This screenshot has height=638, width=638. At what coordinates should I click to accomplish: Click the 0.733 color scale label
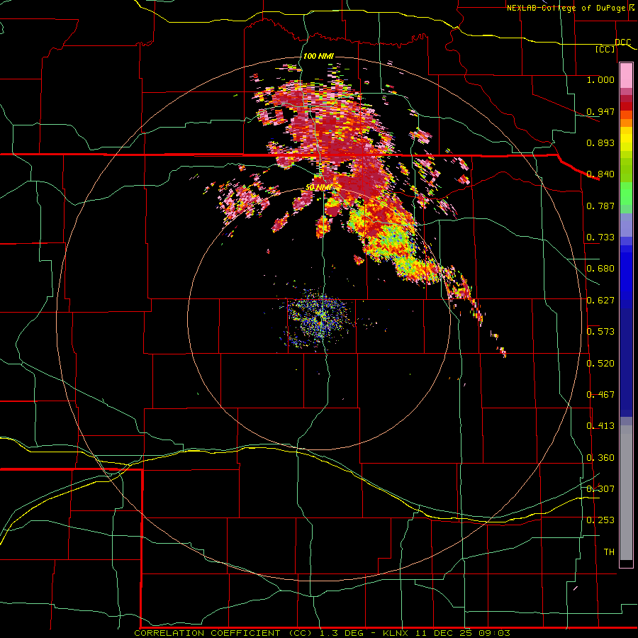click(x=600, y=237)
